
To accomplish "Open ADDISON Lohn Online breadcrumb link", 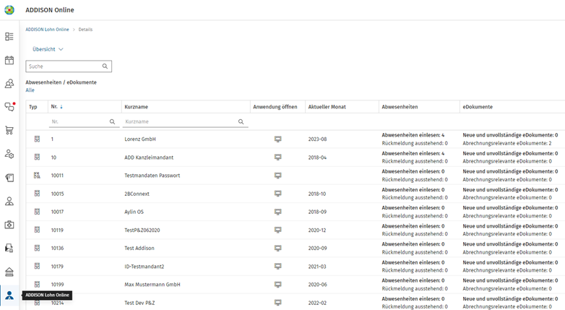I will [x=47, y=30].
